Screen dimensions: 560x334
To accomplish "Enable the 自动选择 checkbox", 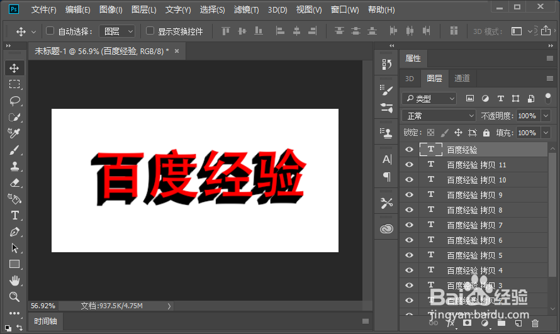I will pyautogui.click(x=50, y=31).
